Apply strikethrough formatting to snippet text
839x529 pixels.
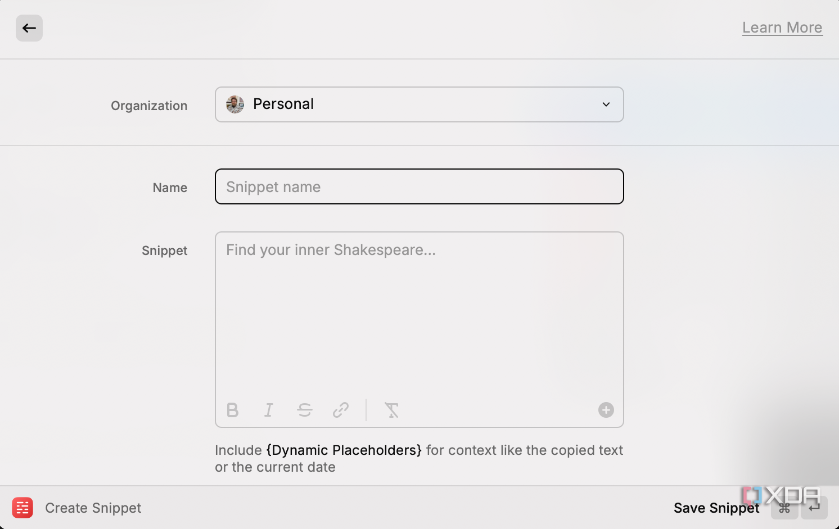coord(305,410)
